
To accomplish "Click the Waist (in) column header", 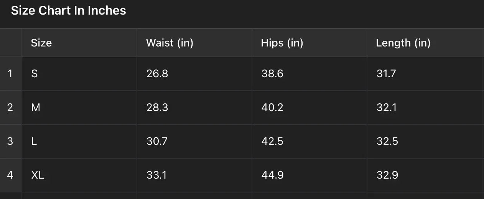I will coord(170,43).
